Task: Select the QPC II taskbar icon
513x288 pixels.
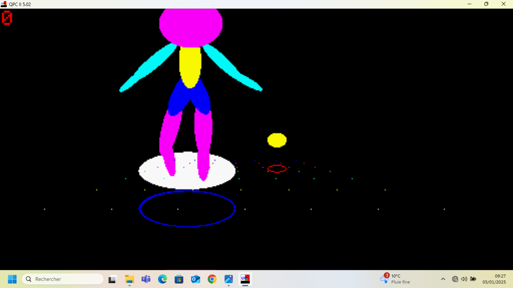Action: (x=245, y=279)
